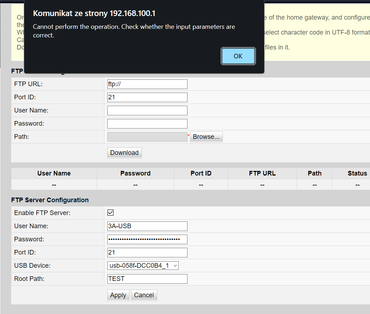Click the FTP Server Configuration heading
This screenshot has width=370, height=314.
pyautogui.click(x=50, y=200)
